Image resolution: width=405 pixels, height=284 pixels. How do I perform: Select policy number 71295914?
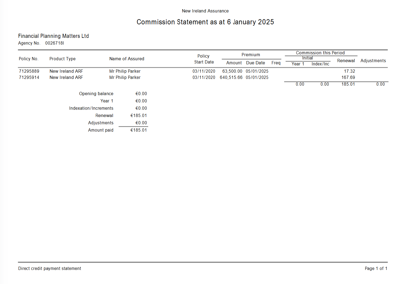point(29,78)
